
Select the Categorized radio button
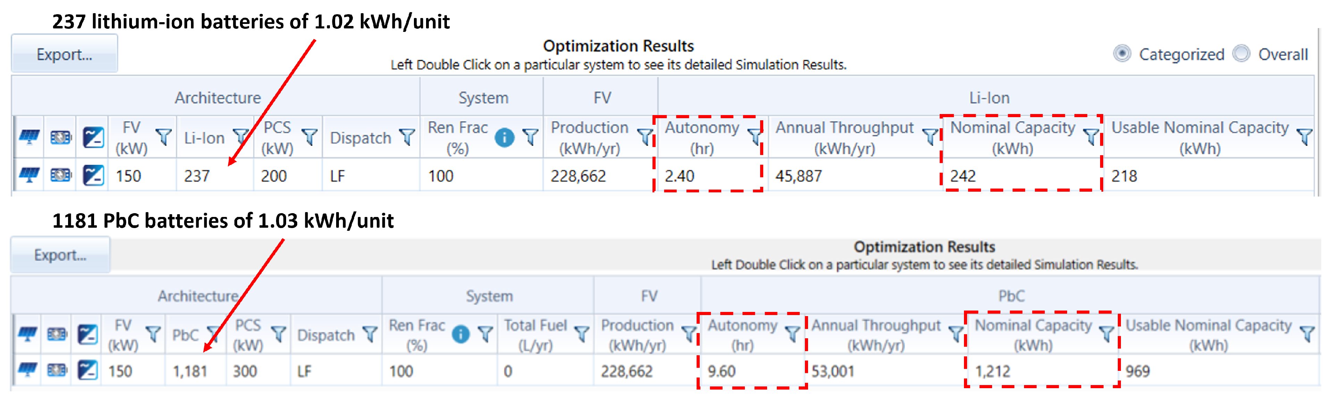1122,54
